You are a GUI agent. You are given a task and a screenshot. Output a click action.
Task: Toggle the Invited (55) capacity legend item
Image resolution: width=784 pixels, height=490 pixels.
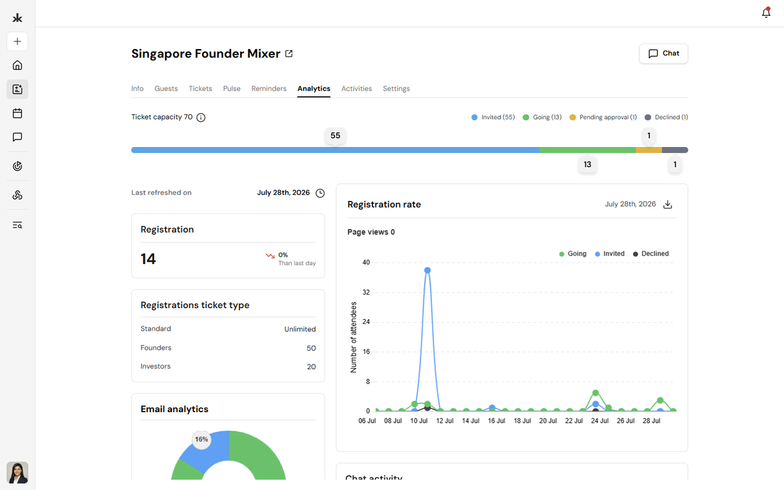click(x=493, y=117)
